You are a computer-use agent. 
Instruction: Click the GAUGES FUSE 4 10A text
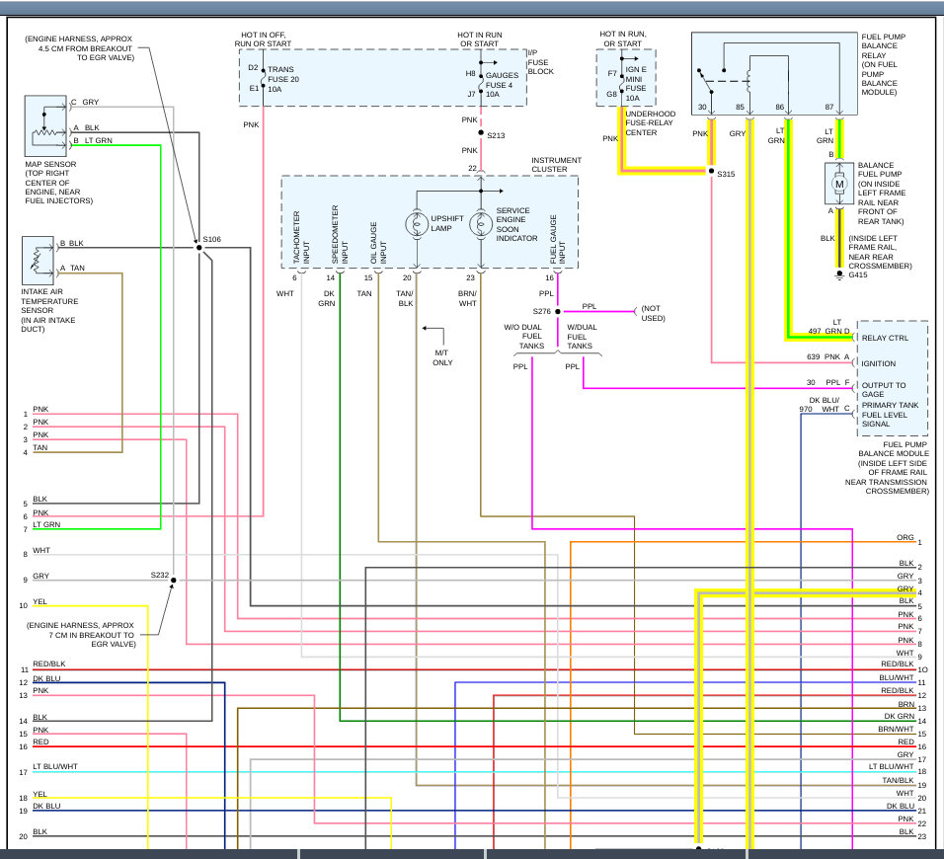click(x=502, y=85)
